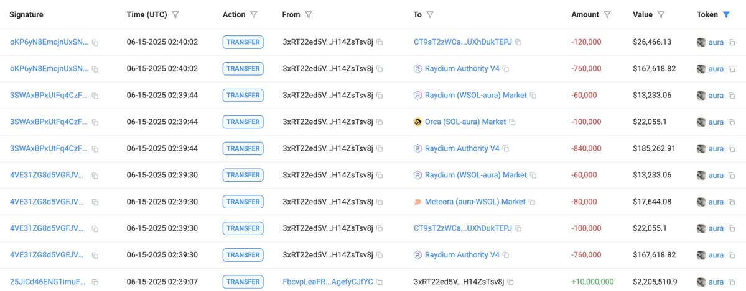Open the Raydium (WSOL-aura) Market link in third row
Image resolution: width=746 pixels, height=291 pixels.
click(476, 96)
